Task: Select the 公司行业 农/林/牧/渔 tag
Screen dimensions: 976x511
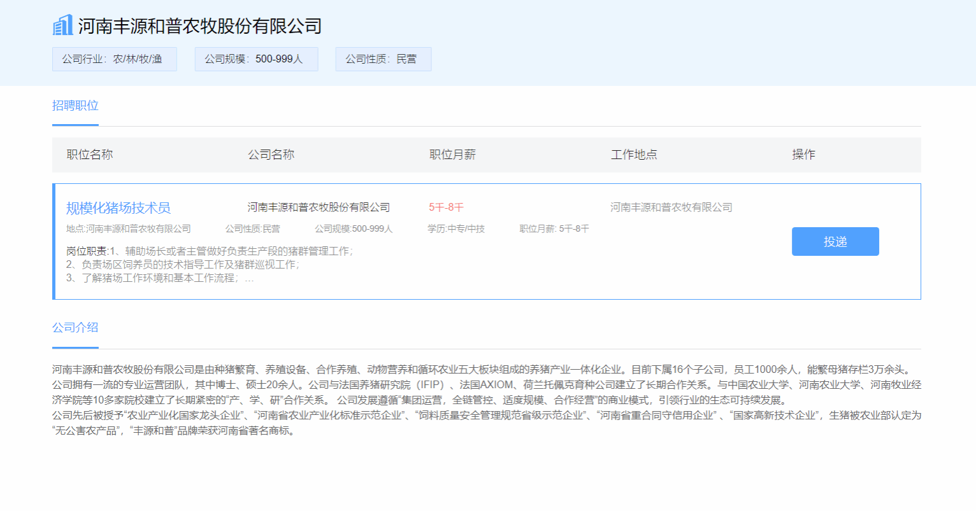Action: click(x=114, y=59)
